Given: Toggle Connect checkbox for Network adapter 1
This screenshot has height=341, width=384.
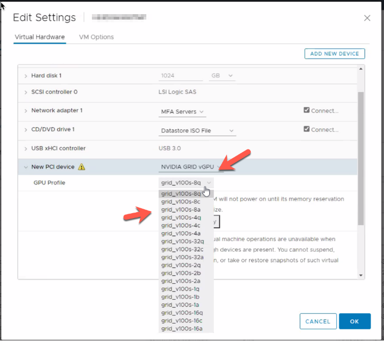Looking at the screenshot, I should click(306, 110).
